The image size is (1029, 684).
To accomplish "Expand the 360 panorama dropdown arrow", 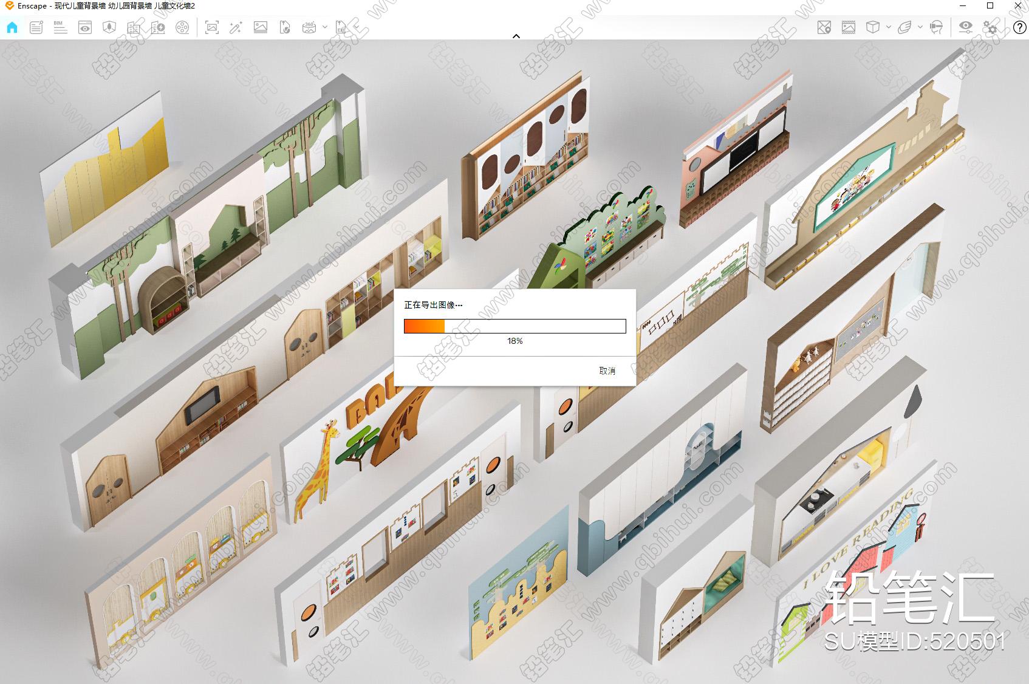I will point(325,27).
